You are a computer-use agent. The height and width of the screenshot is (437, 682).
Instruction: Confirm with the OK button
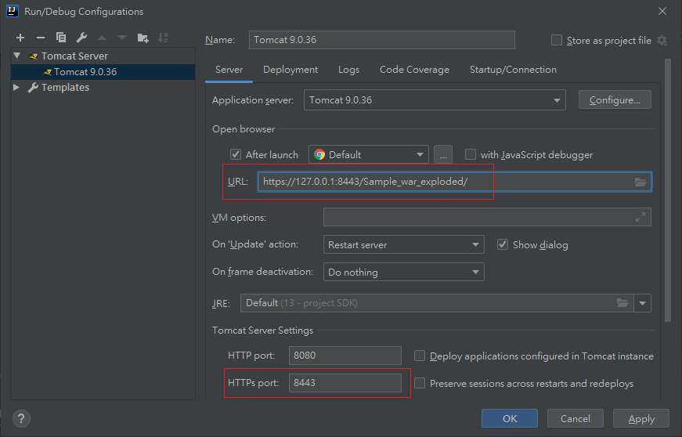tap(509, 418)
